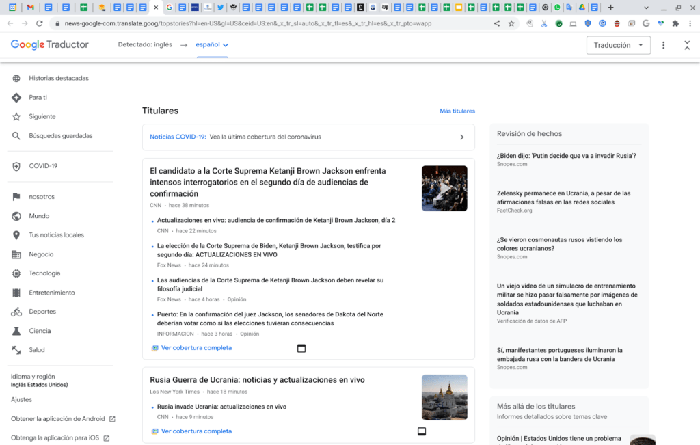The width and height of the screenshot is (700, 445).
Task: Open Ver cobertura completa for Ketanji story
Action: point(196,348)
